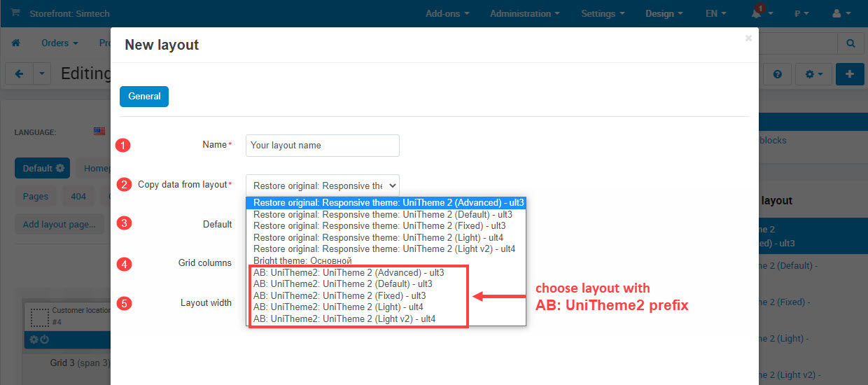Click the blue plus add button

[850, 74]
